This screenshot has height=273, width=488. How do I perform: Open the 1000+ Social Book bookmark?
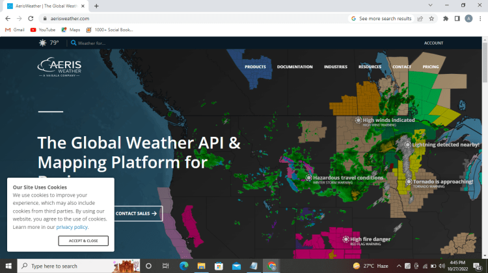pyautogui.click(x=109, y=30)
